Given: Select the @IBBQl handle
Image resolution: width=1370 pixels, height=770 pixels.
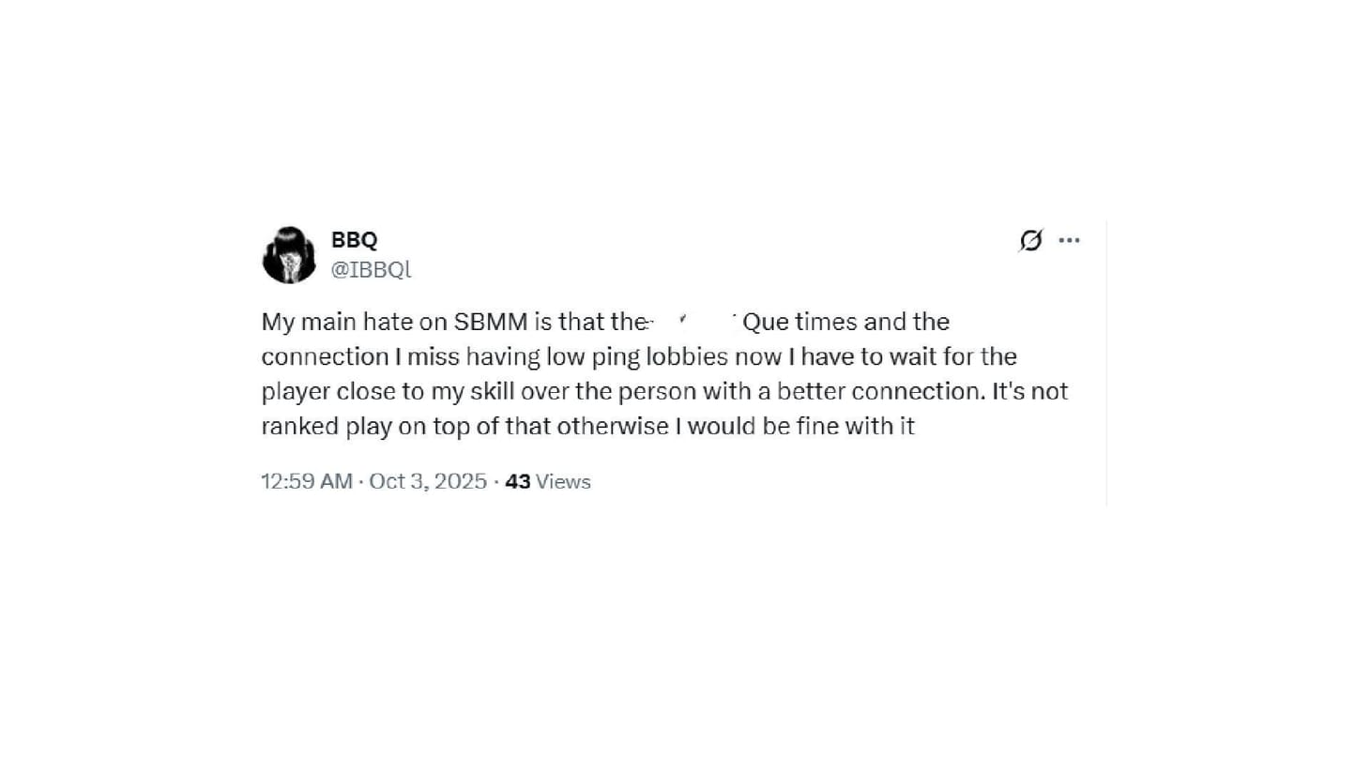Looking at the screenshot, I should point(372,269).
